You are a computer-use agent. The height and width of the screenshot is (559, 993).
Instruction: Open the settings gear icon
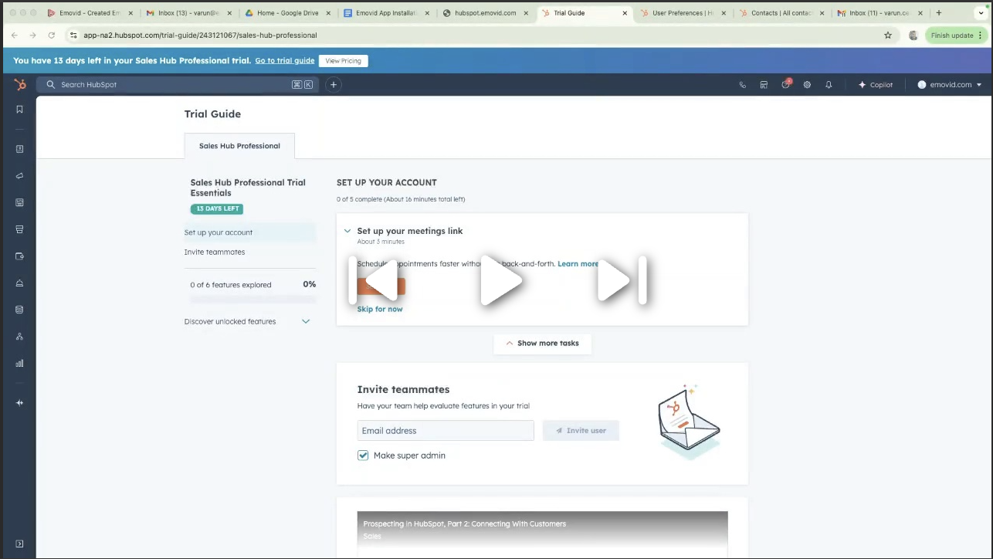tap(807, 85)
